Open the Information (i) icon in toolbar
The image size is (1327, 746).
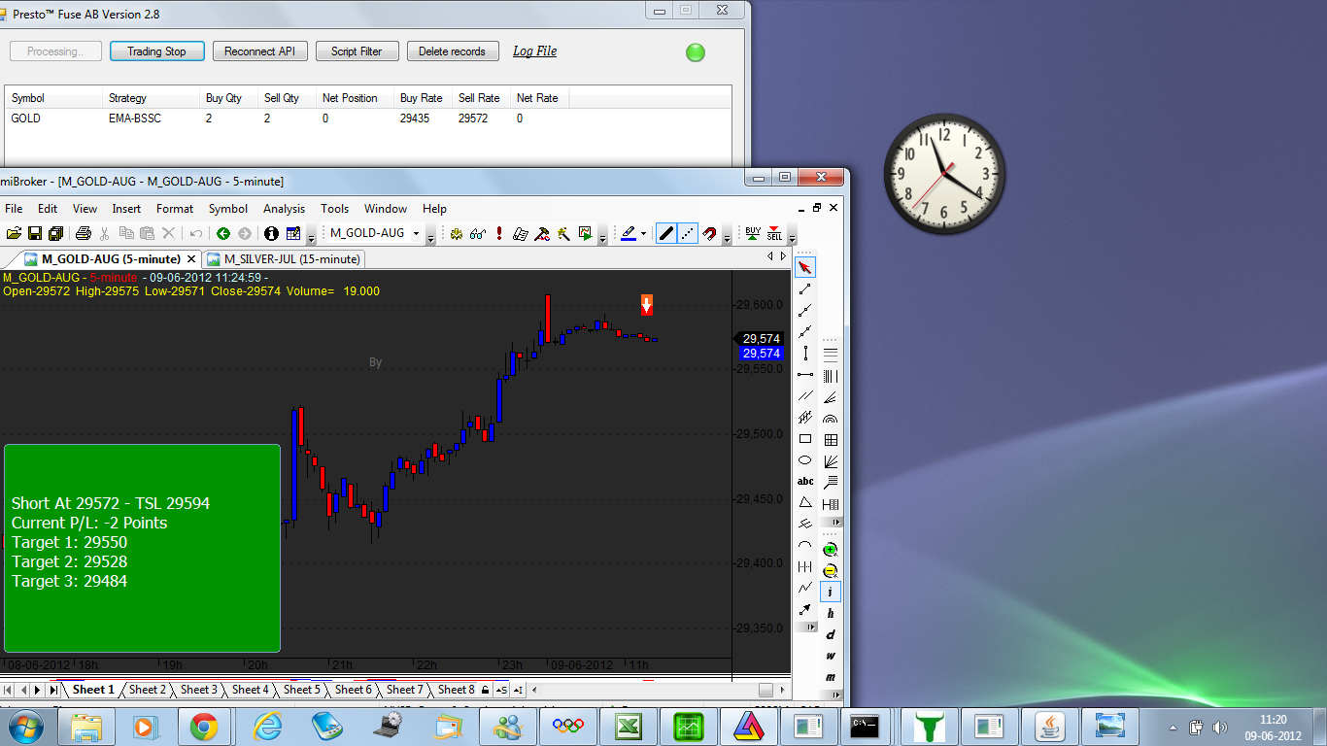[271, 233]
